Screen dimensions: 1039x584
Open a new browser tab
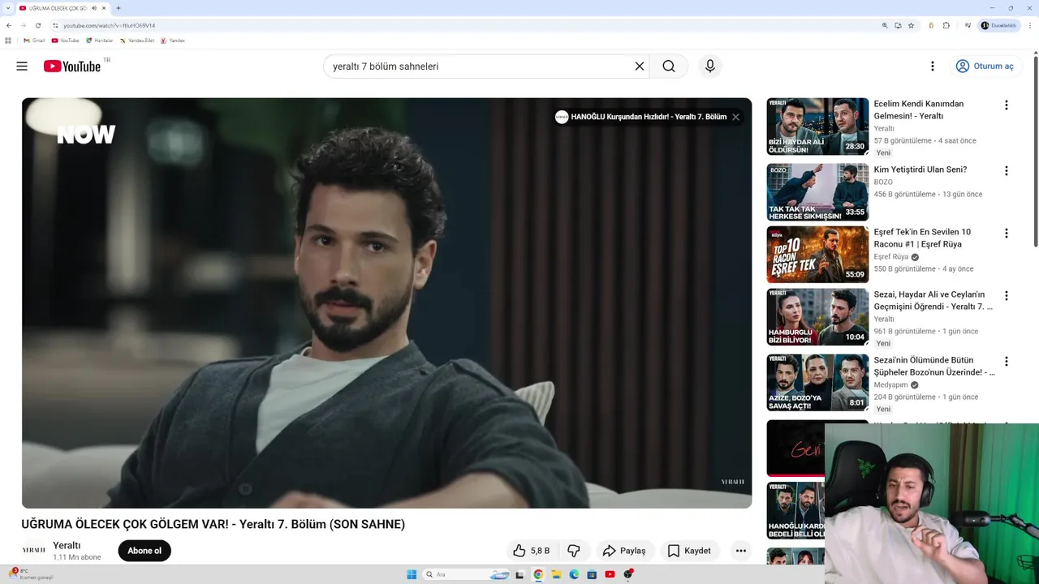119,8
